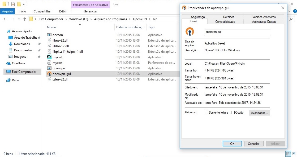Select the mycert configuration parameters file icon
Screen dimensions: 297x157
coord(49,62)
